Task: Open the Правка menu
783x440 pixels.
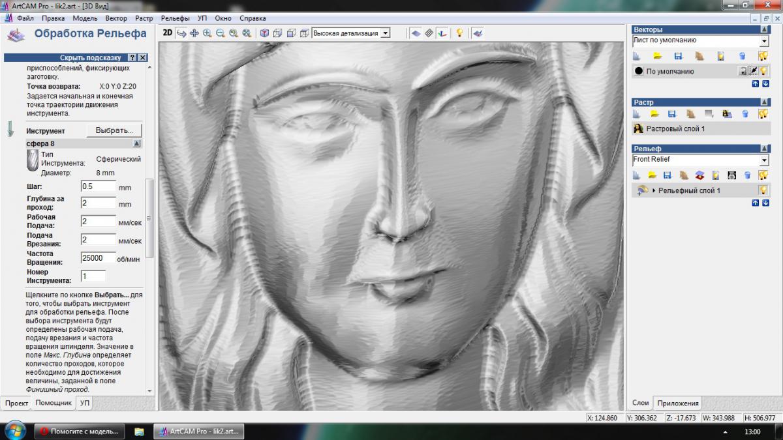Action: 54,18
